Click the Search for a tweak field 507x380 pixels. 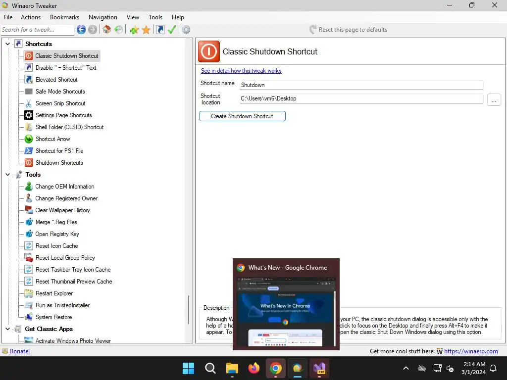37,30
